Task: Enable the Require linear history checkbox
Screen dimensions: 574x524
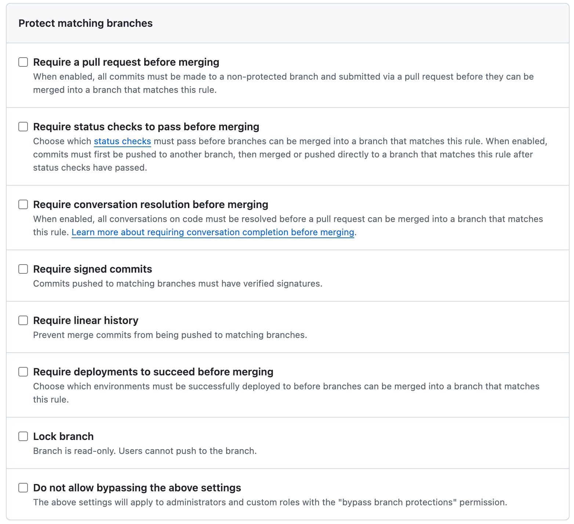Action: (23, 320)
